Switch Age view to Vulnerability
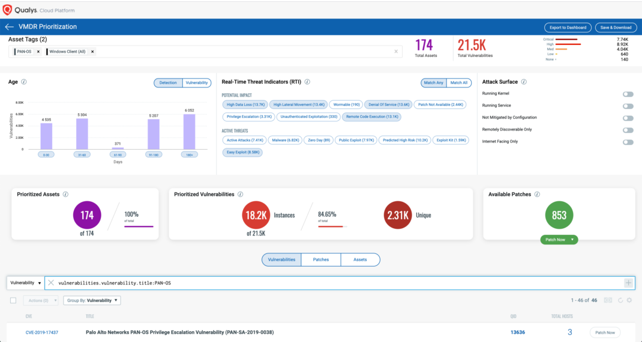This screenshot has width=642, height=342. [197, 83]
